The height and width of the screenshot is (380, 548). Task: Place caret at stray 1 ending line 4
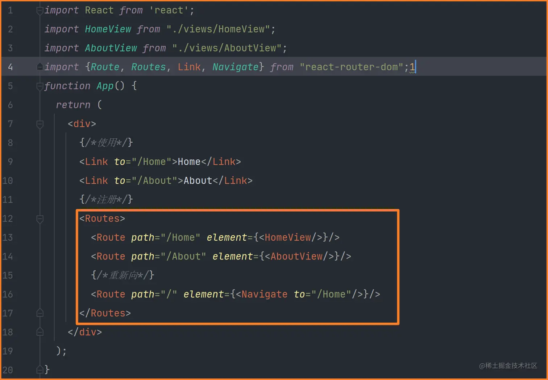coord(412,67)
